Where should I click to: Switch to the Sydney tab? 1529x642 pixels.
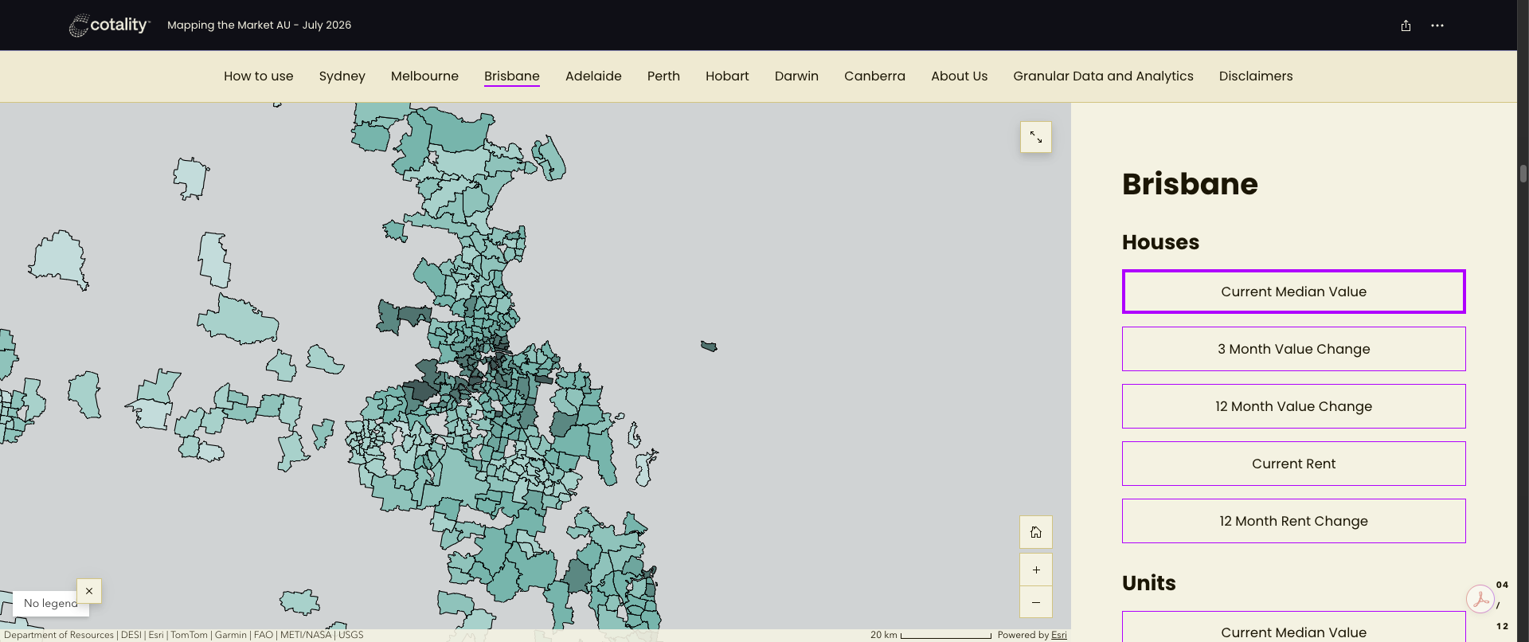[342, 76]
